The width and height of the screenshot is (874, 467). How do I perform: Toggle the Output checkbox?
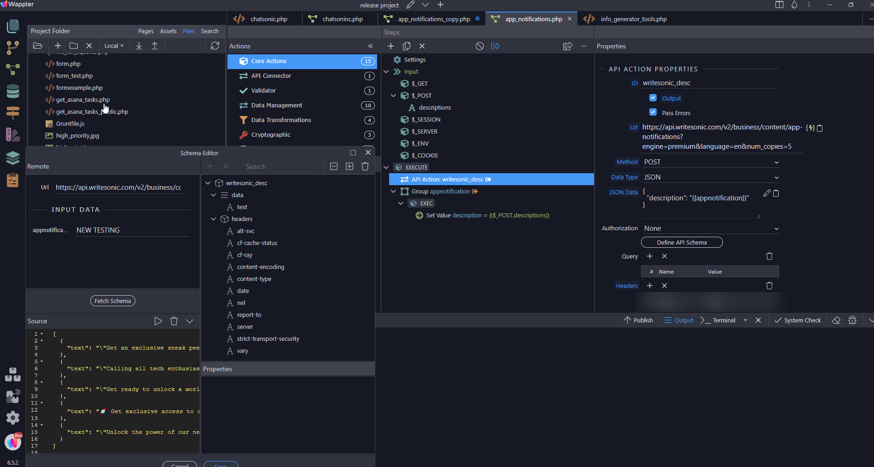[x=653, y=98]
